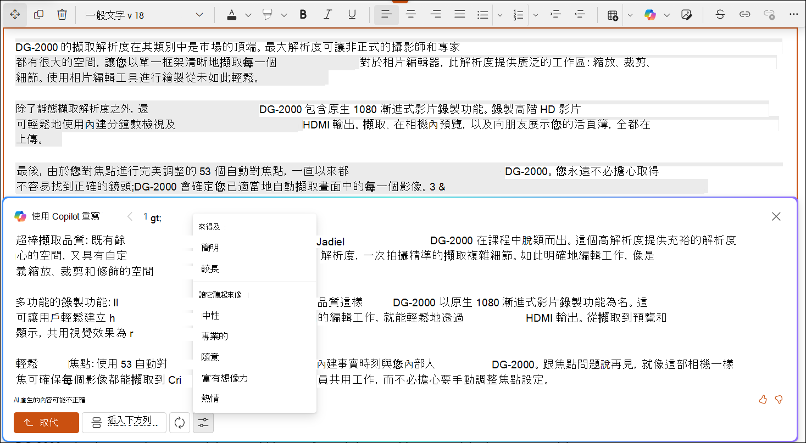The width and height of the screenshot is (806, 443).
Task: Select 隨意 tone option
Action: [254, 357]
